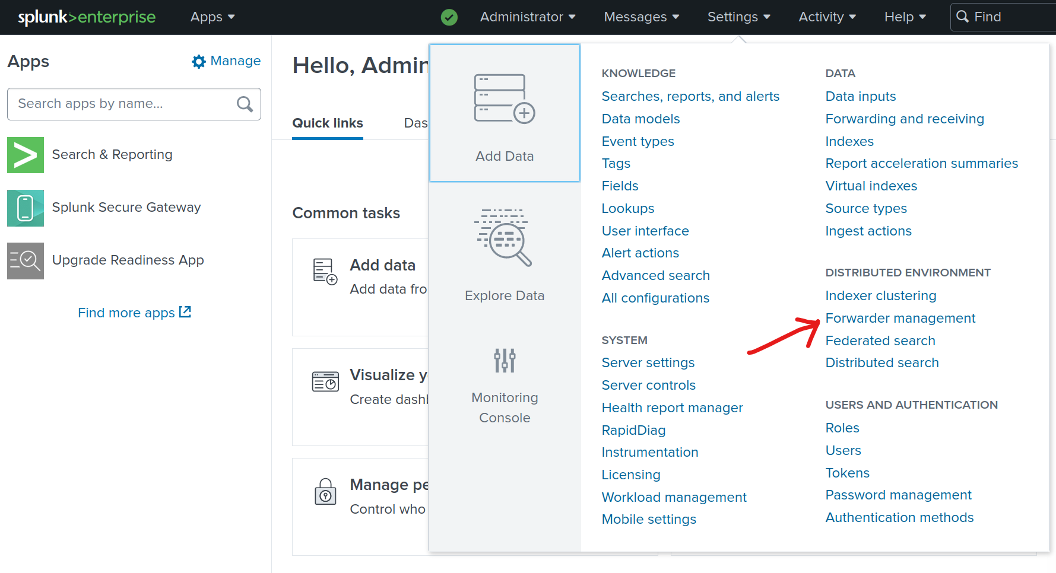Viewport: 1056px width, 573px height.
Task: Open the Help dropdown menu
Action: coord(905,17)
